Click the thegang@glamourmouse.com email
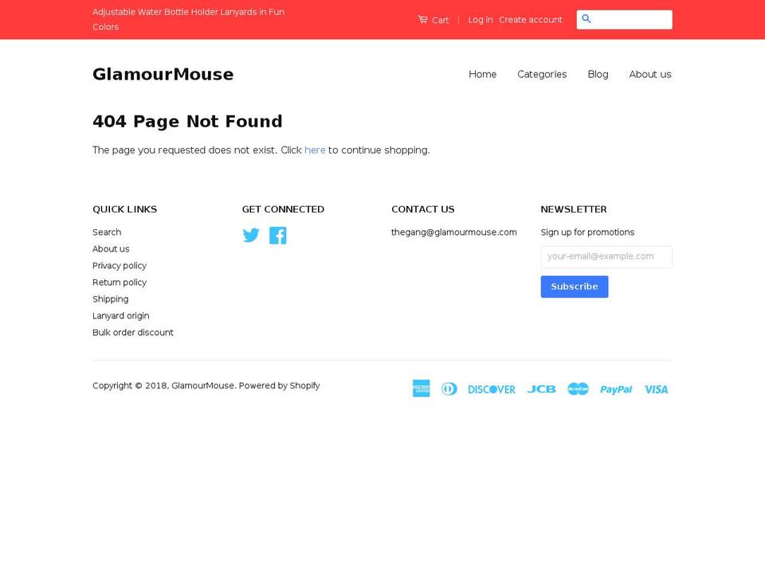This screenshot has width=765, height=573. 453,232
